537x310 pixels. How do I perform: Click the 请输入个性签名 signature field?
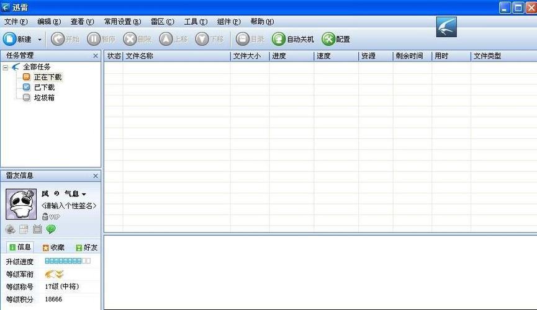coord(69,206)
